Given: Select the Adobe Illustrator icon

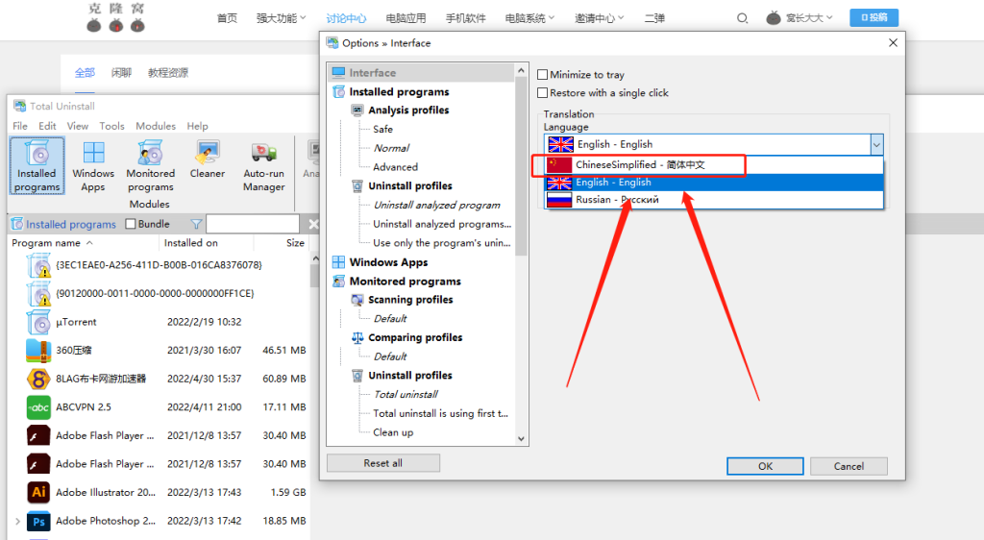Looking at the screenshot, I should coord(38,492).
